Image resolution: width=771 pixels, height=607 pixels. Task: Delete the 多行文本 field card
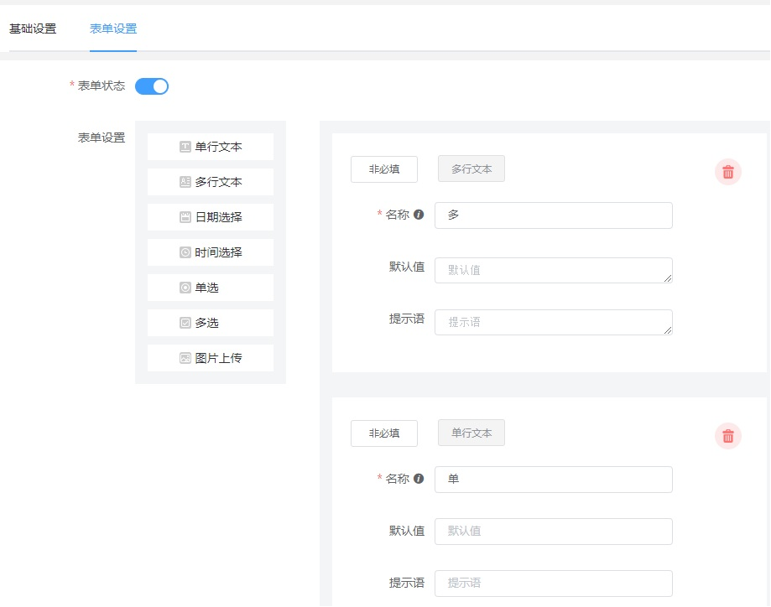728,172
